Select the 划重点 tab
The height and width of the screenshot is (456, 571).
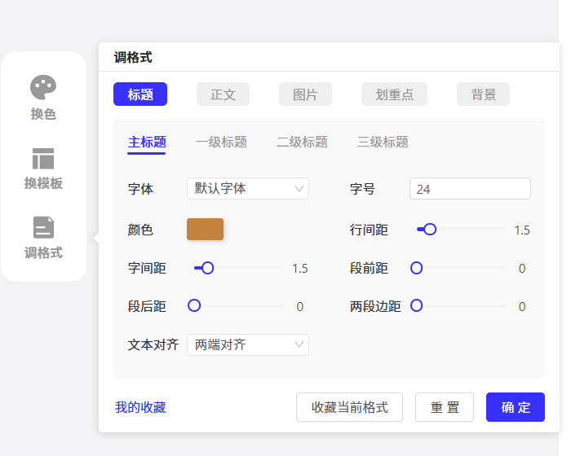394,94
